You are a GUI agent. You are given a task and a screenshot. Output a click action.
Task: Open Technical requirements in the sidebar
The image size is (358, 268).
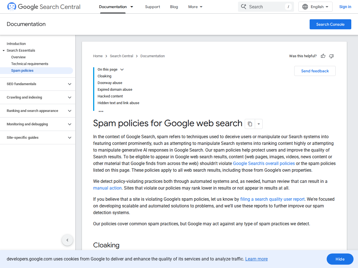click(x=30, y=64)
